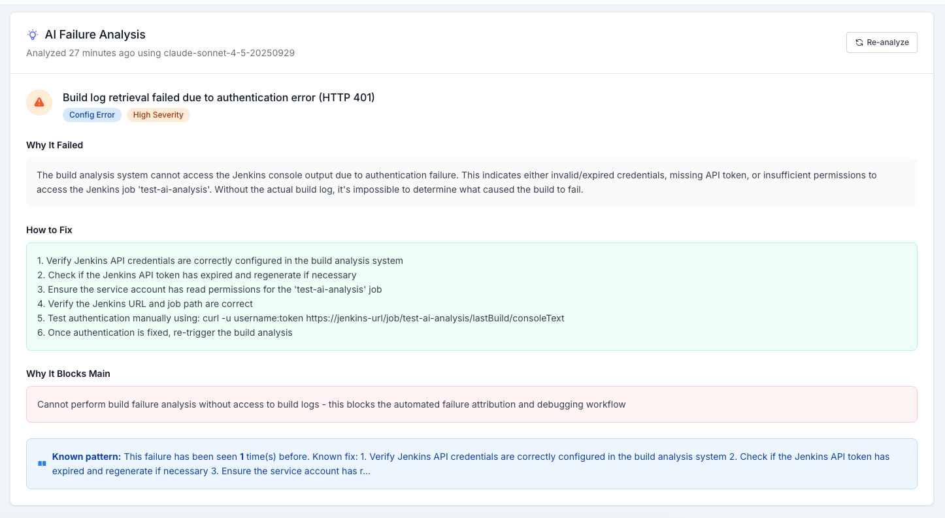Image resolution: width=945 pixels, height=518 pixels.
Task: Click the circled warning icon background
Action: coord(39,103)
